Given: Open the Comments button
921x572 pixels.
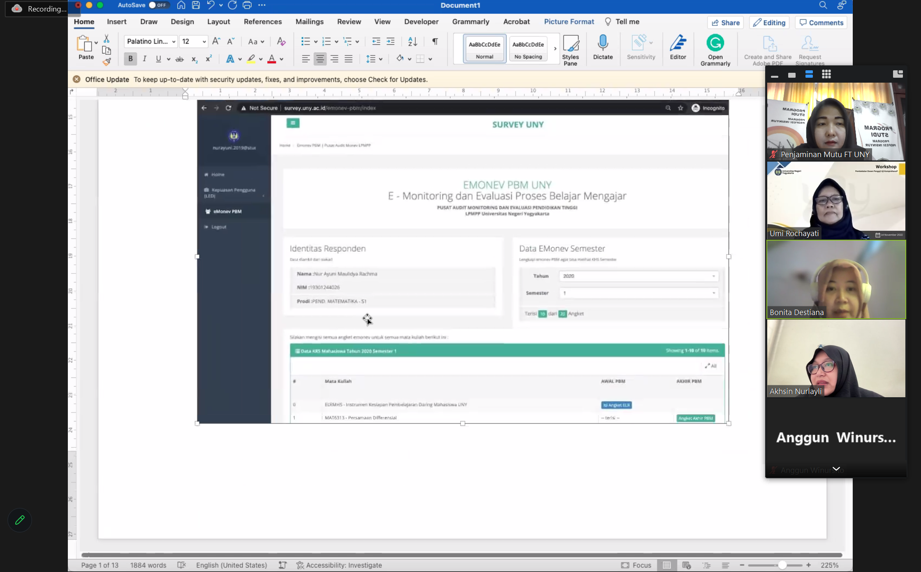Looking at the screenshot, I should pyautogui.click(x=821, y=23).
